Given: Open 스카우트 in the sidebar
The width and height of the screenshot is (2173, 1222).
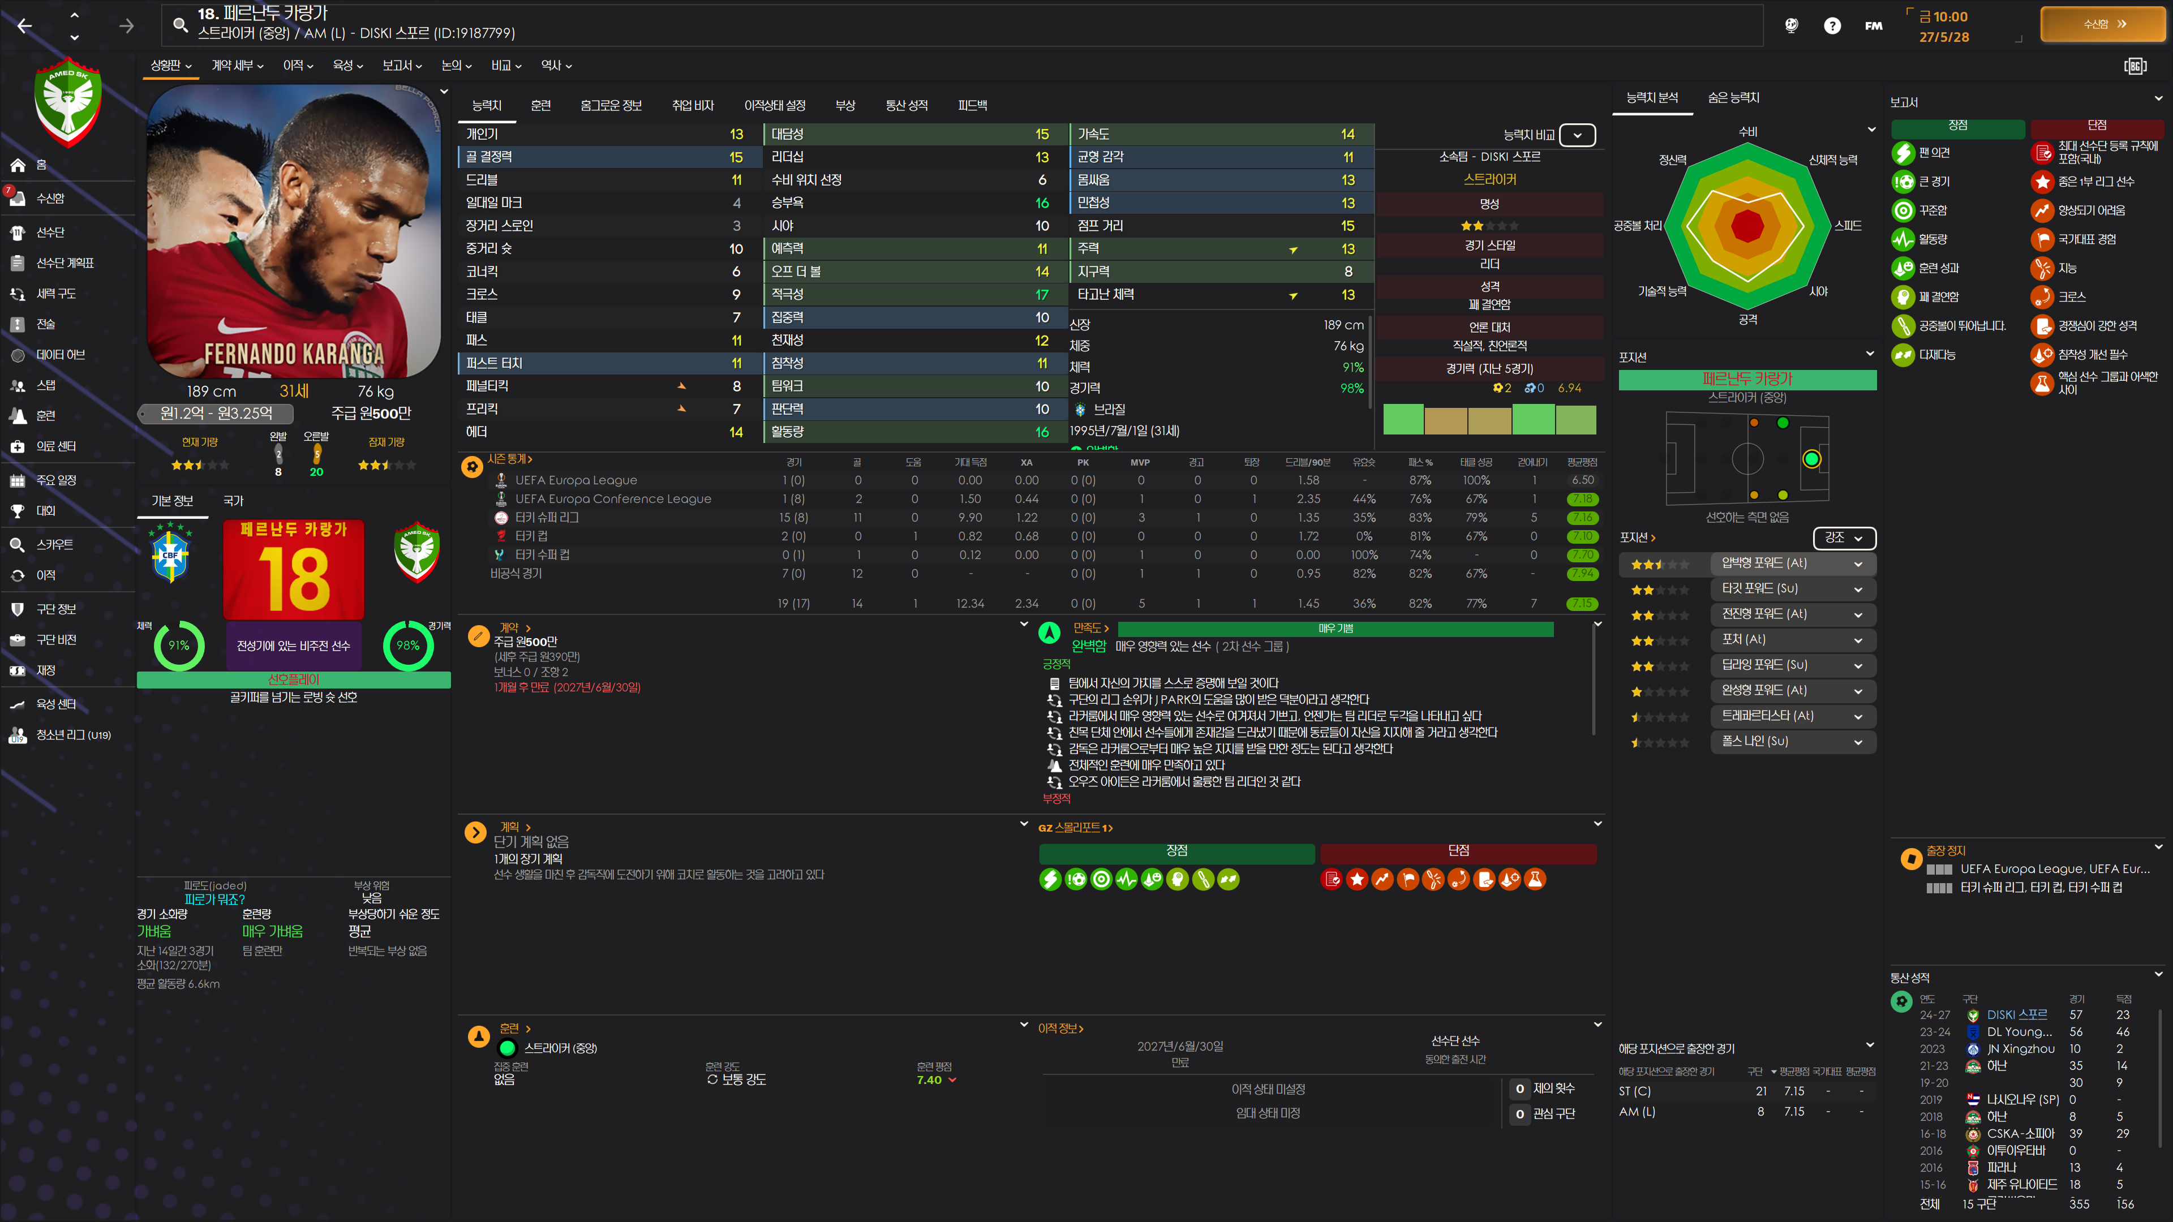Looking at the screenshot, I should click(x=54, y=545).
